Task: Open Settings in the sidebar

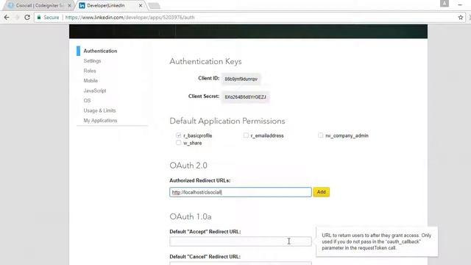Action: (x=92, y=60)
